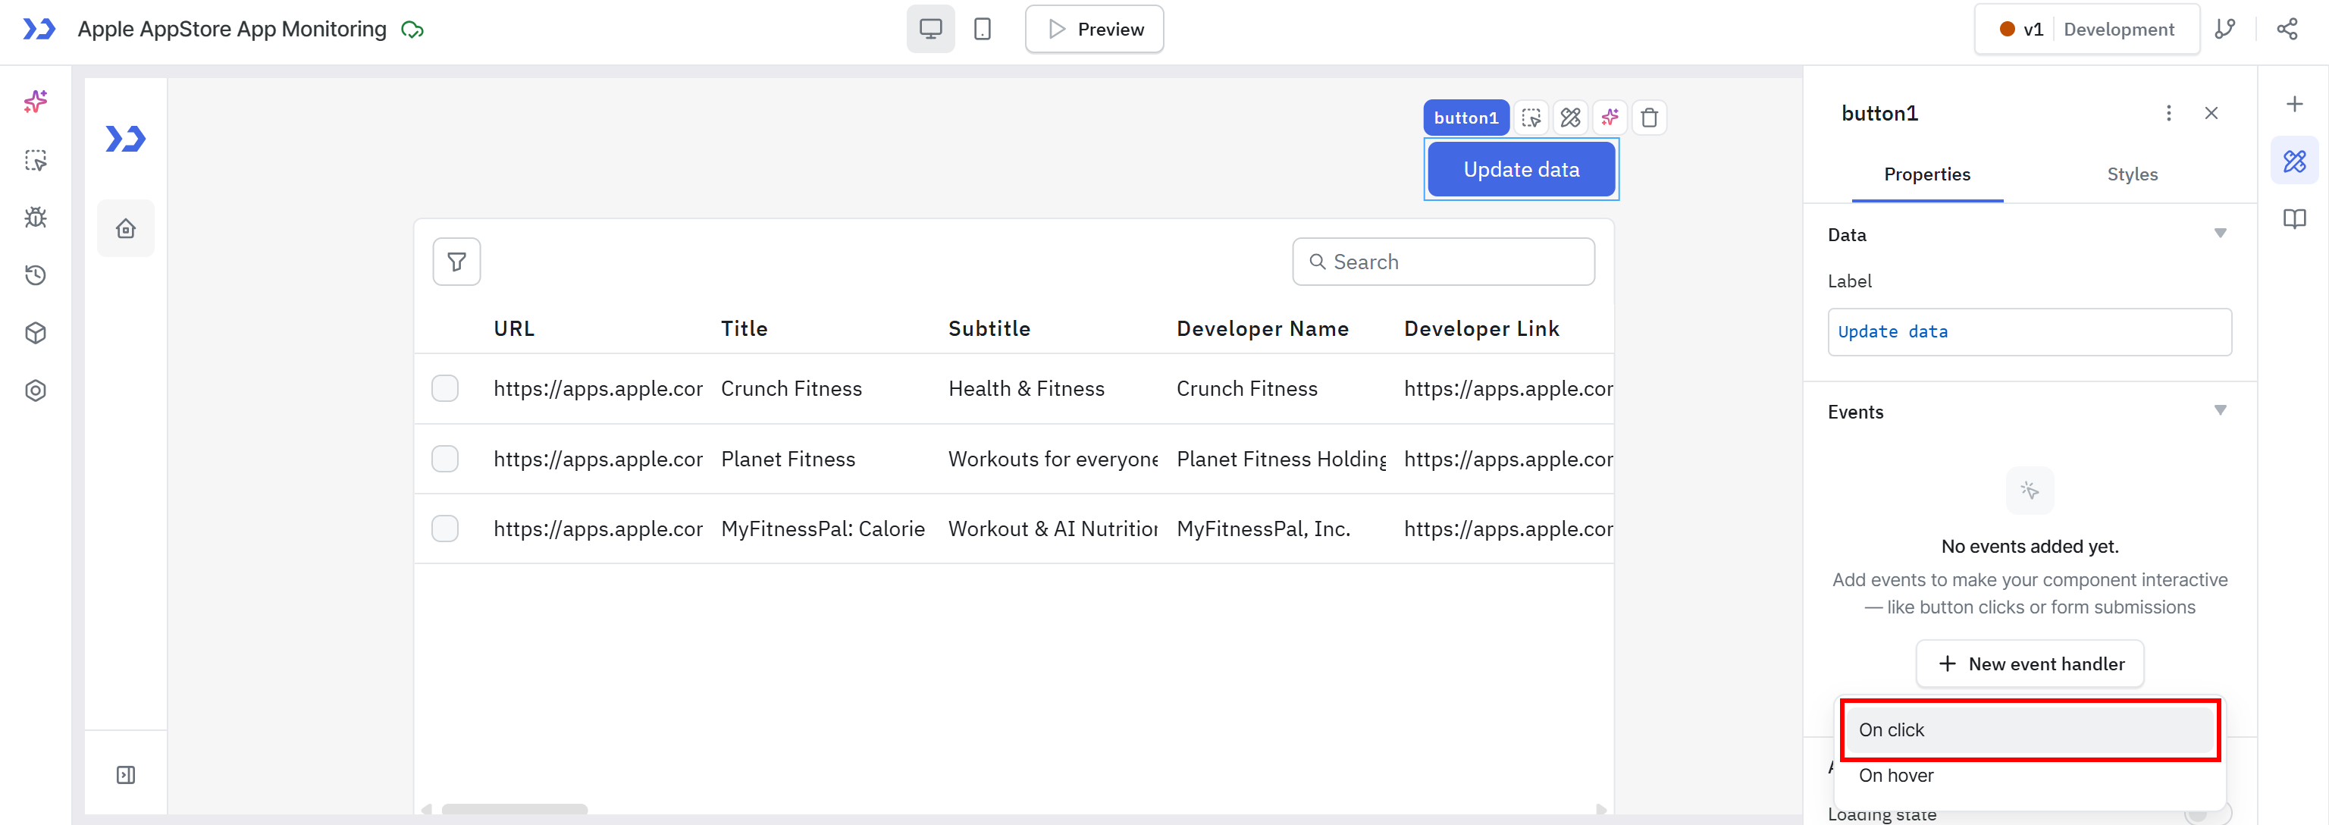Switch to the Styles tab
Viewport: 2329px width, 825px height.
pos(2132,174)
